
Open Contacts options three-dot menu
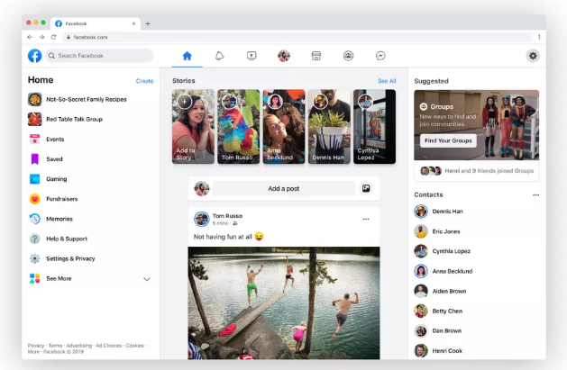click(536, 195)
